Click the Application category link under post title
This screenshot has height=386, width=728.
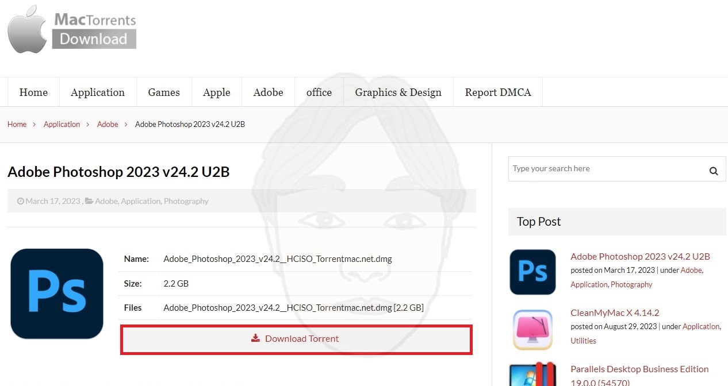(141, 201)
